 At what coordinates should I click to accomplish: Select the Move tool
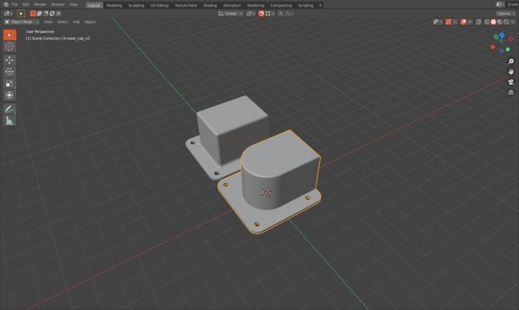point(10,60)
